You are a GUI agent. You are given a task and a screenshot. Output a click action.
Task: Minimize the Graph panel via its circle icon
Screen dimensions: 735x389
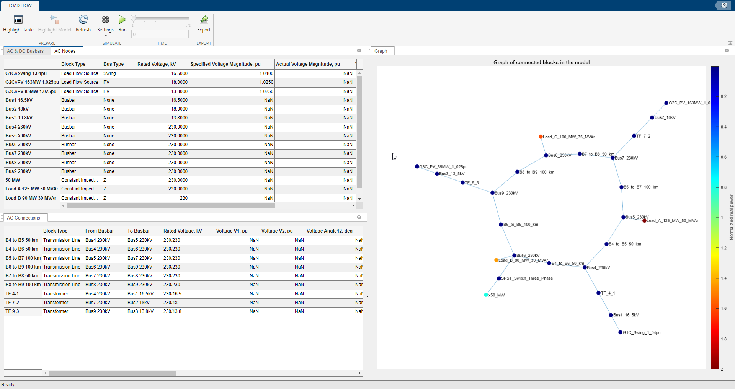pyautogui.click(x=728, y=50)
